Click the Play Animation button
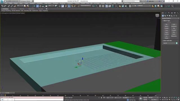 [165, 98]
